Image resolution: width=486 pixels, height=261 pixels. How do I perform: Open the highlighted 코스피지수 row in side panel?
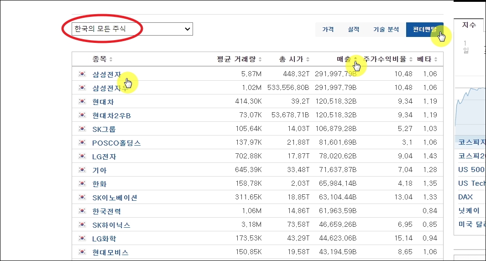470,142
